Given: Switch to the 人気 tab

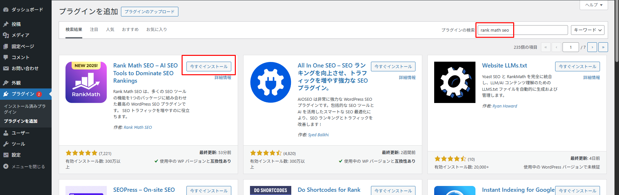Looking at the screenshot, I should click(110, 30).
